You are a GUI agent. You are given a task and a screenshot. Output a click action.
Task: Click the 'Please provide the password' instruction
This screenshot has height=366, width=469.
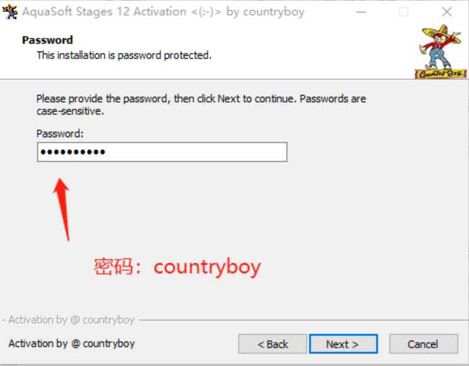pyautogui.click(x=201, y=105)
